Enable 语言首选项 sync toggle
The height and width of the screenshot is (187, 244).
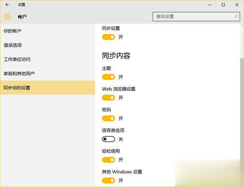click(x=109, y=139)
